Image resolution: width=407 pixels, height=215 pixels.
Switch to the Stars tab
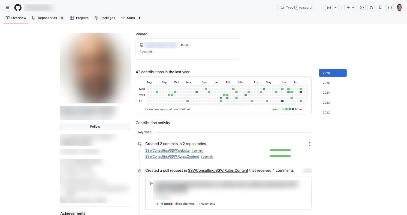131,18
